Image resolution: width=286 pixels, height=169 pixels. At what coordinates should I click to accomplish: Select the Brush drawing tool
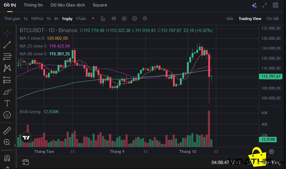tap(7, 92)
